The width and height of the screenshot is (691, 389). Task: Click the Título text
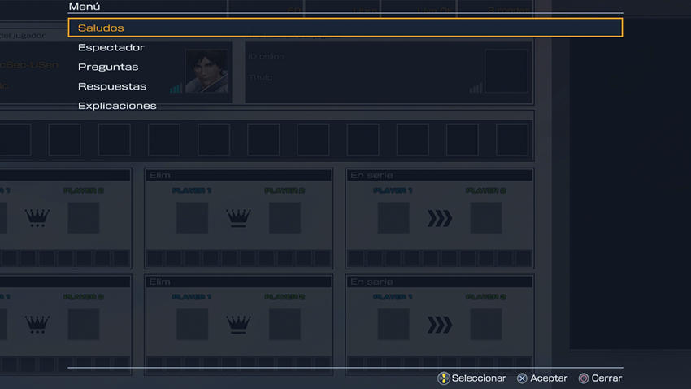coord(260,77)
